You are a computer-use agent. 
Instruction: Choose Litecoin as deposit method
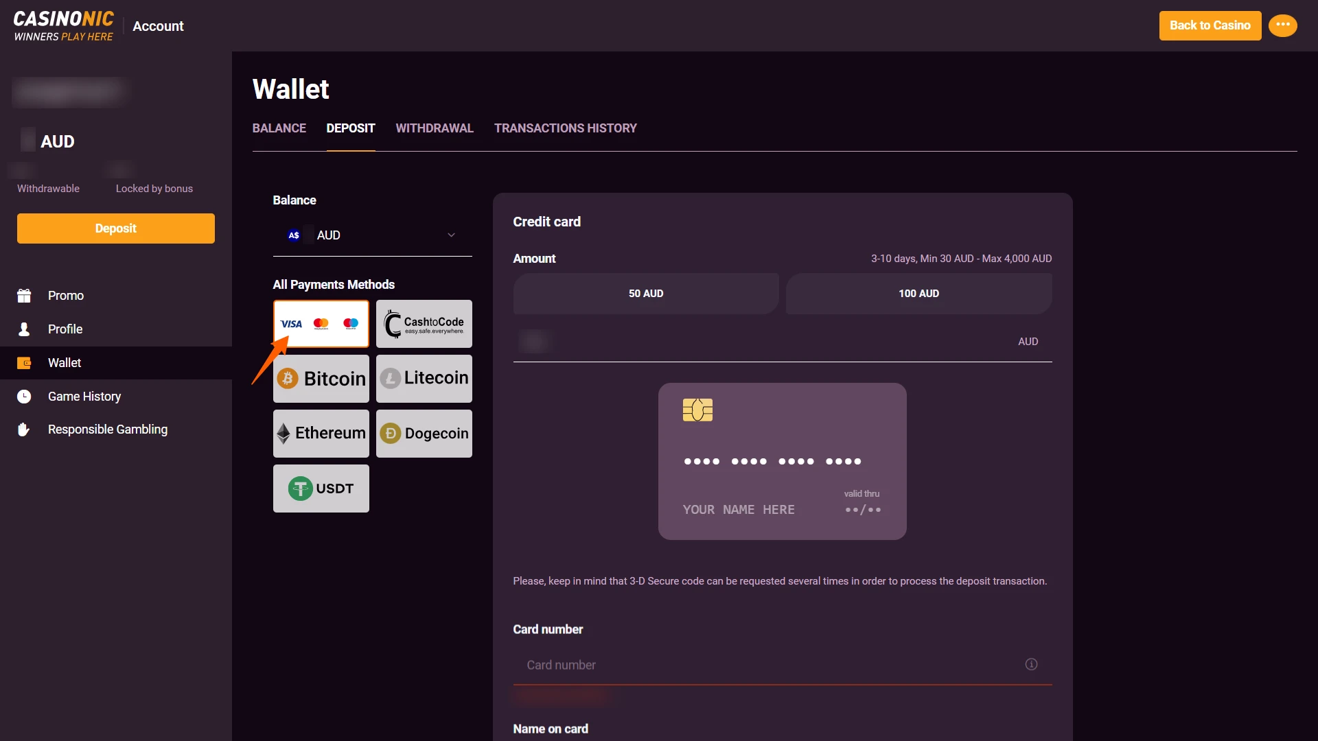(424, 379)
